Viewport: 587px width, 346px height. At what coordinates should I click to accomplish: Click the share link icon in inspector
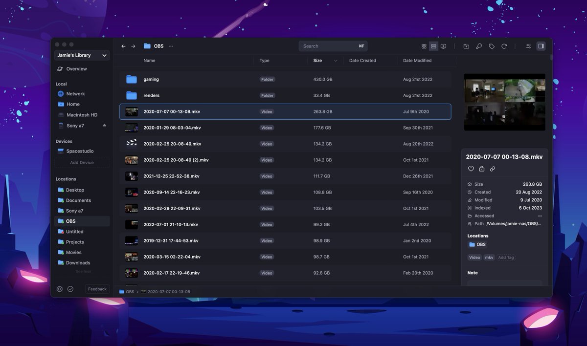point(493,169)
